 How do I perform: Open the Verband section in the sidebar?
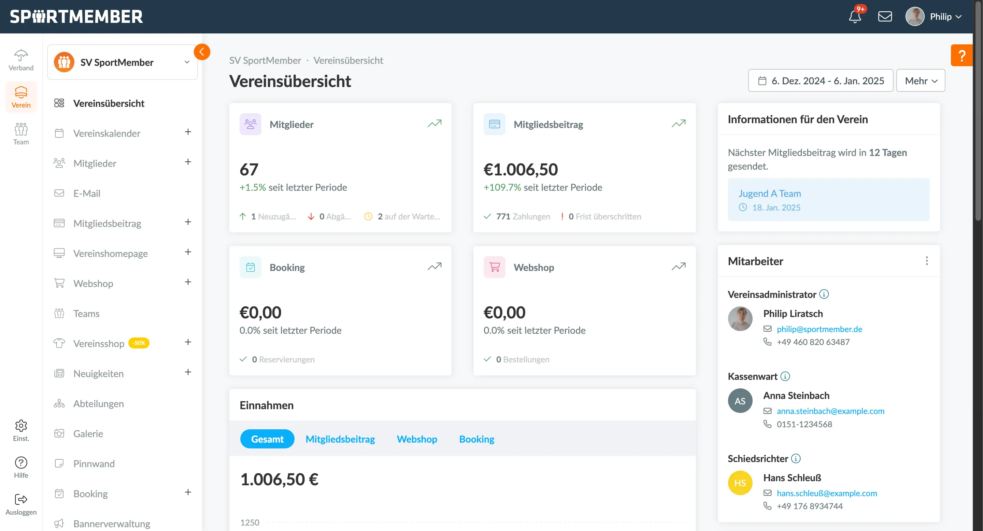pos(21,59)
